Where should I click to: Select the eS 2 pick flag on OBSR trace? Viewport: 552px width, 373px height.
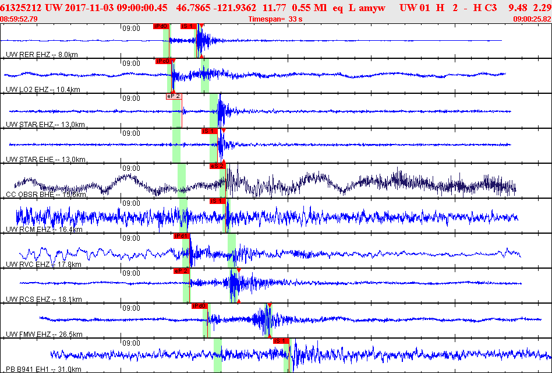coord(217,166)
